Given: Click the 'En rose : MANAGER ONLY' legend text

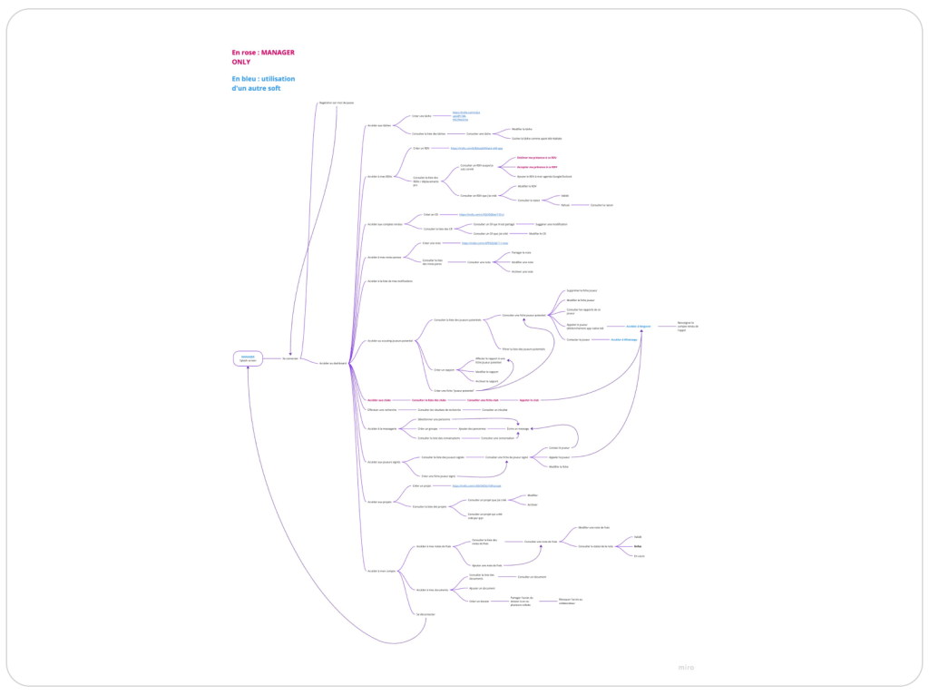Looking at the screenshot, I should 263,57.
